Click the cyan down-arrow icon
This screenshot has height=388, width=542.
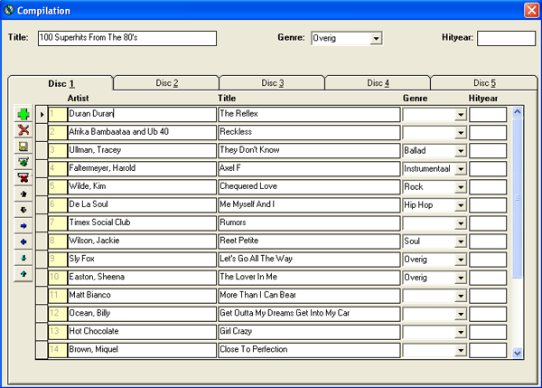23,258
